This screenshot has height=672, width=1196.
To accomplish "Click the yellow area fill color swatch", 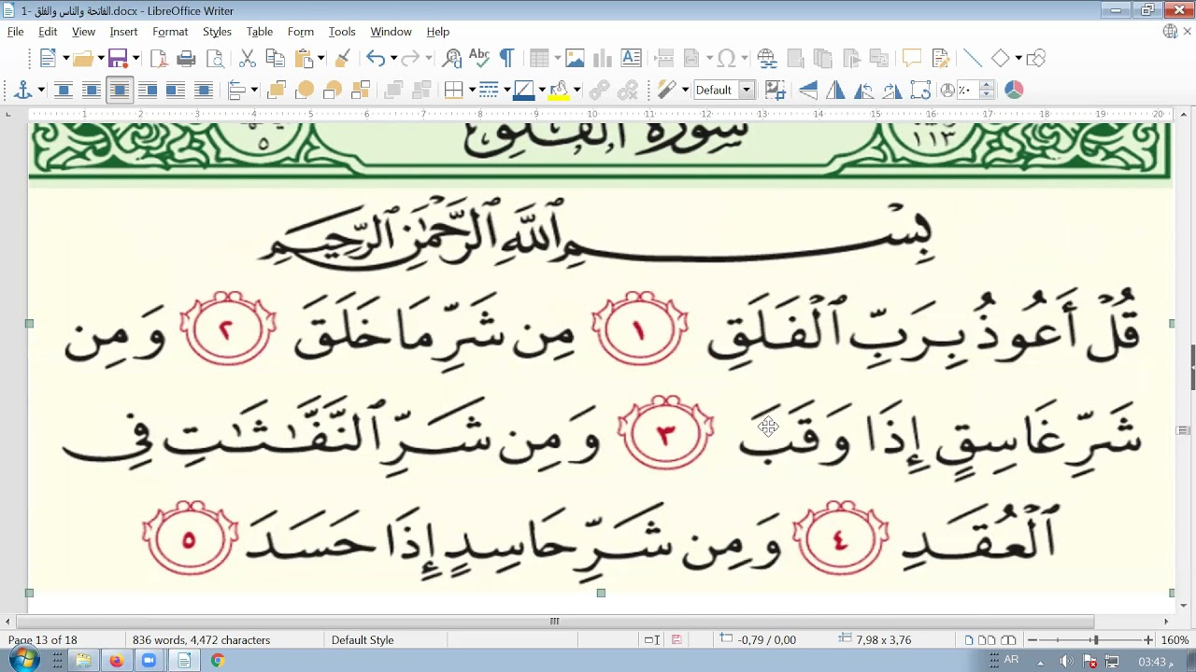I will (x=559, y=91).
